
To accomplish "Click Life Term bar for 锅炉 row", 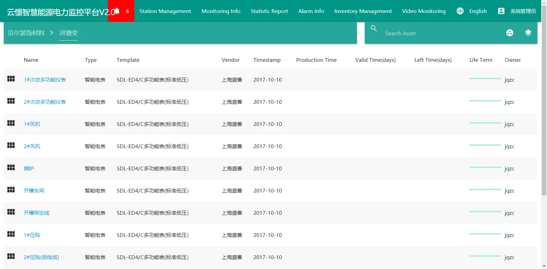I will pyautogui.click(x=485, y=167).
